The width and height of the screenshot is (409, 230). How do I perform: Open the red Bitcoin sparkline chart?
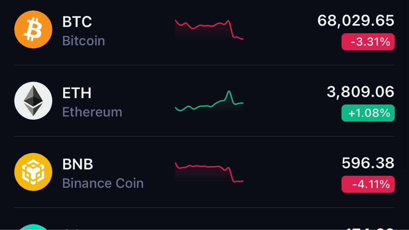[x=209, y=29]
